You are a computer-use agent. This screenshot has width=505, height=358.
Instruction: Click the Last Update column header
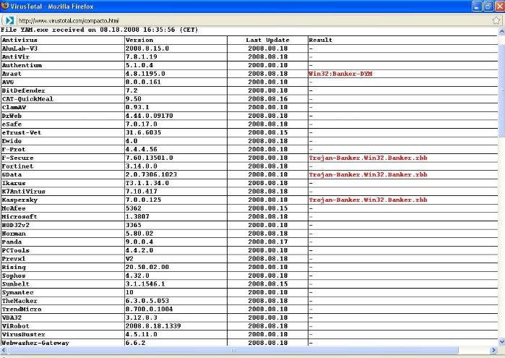pyautogui.click(x=267, y=40)
